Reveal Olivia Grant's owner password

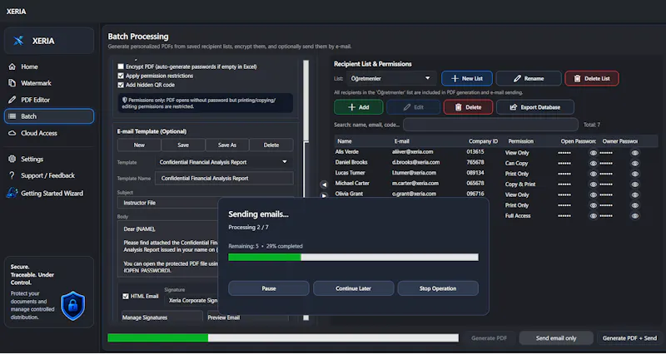point(634,195)
